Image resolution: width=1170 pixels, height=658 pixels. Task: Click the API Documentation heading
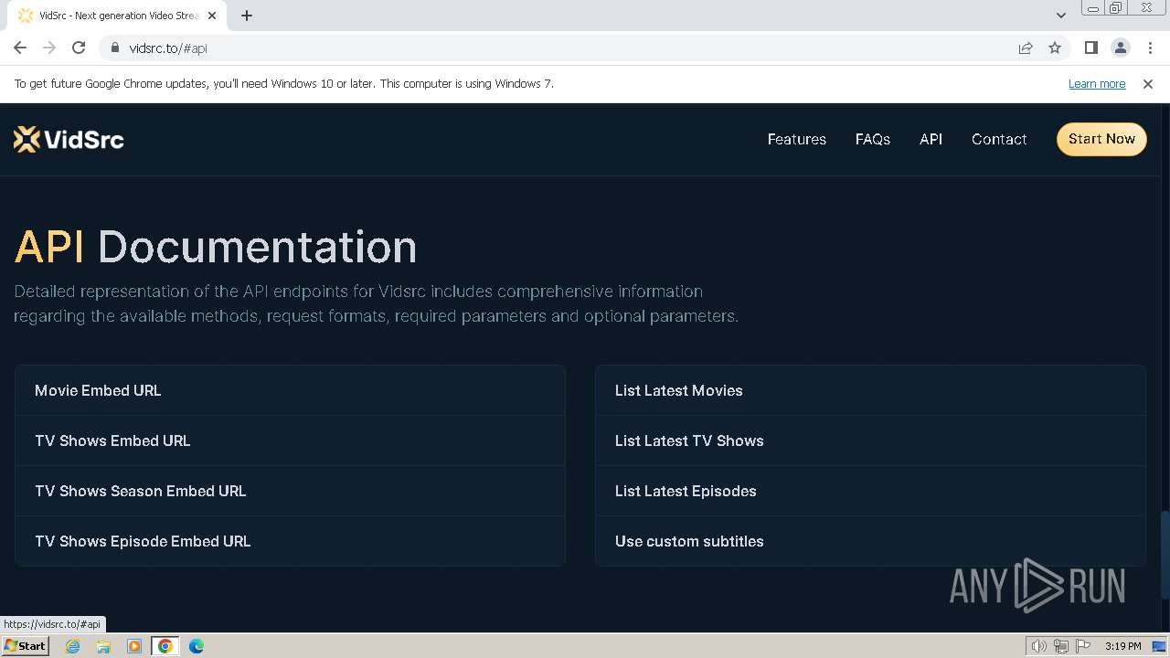(216, 247)
